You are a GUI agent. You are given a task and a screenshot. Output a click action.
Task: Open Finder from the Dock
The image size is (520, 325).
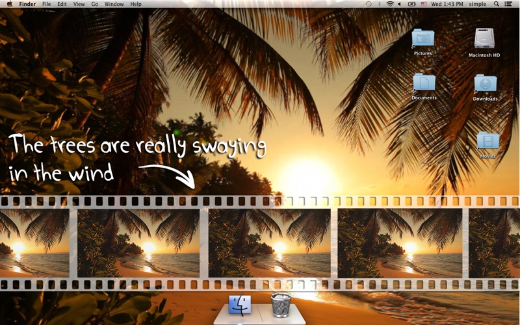coord(240,304)
